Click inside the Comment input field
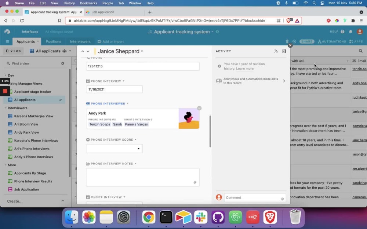This screenshot has height=229, width=367. coord(253,197)
